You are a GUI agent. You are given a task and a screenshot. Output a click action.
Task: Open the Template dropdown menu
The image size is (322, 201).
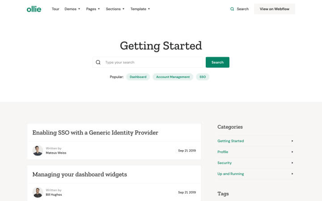pos(140,9)
